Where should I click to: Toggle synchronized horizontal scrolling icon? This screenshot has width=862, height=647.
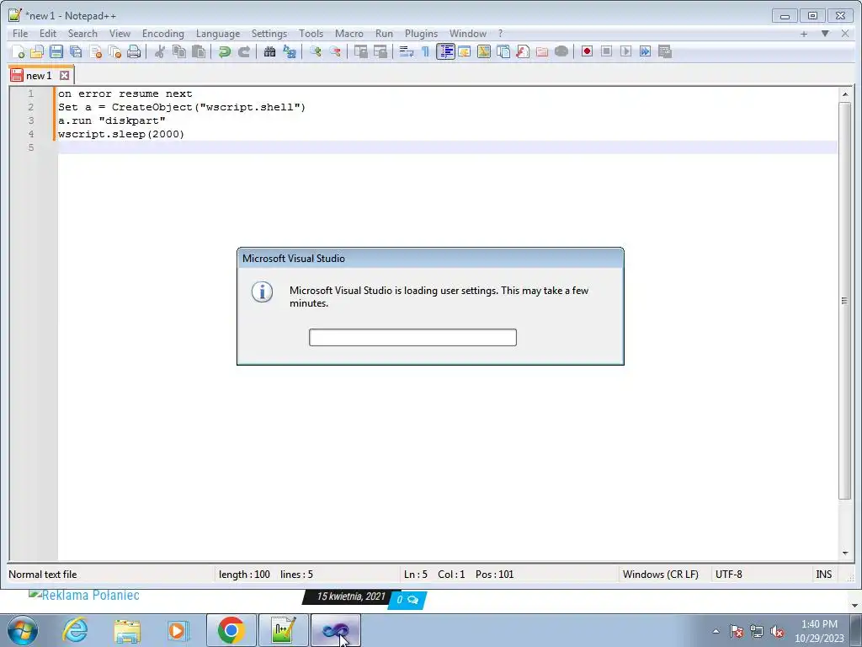[x=380, y=51]
